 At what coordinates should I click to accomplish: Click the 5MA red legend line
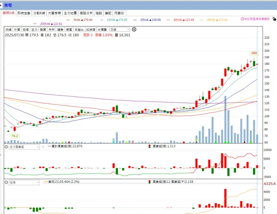(x=68, y=20)
